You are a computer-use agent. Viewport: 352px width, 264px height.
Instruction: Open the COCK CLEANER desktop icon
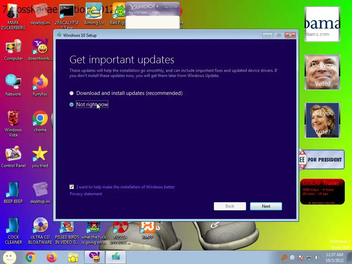(x=13, y=231)
